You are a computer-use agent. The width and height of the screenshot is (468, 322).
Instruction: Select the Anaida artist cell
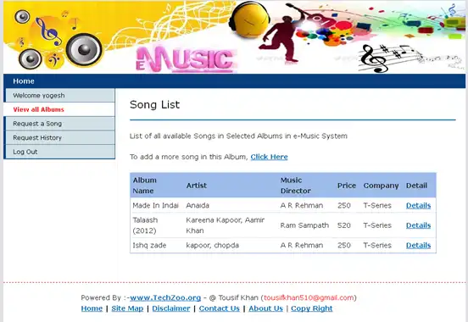pyautogui.click(x=198, y=205)
